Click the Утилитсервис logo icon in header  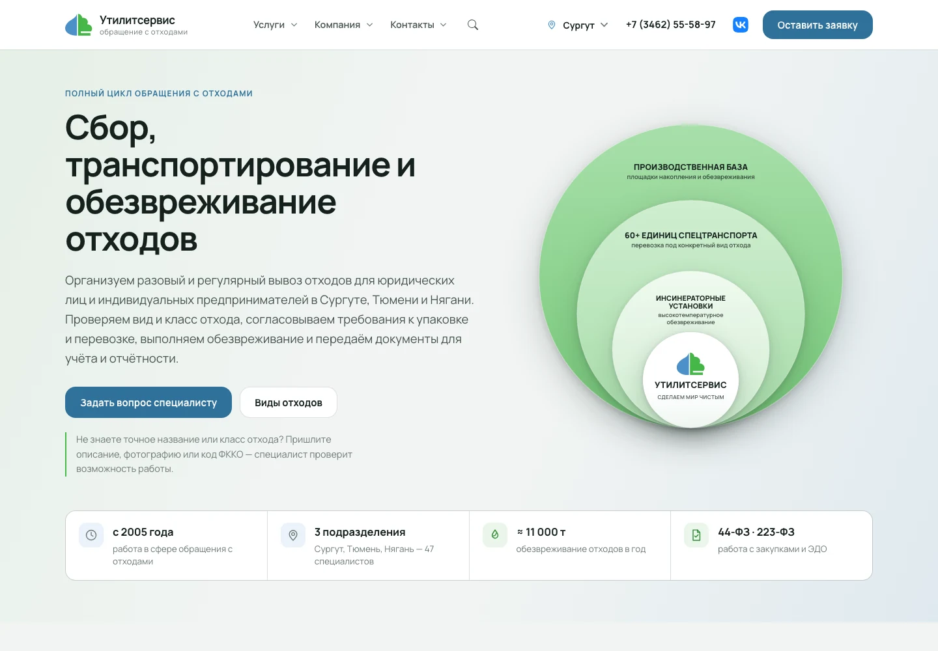click(79, 25)
